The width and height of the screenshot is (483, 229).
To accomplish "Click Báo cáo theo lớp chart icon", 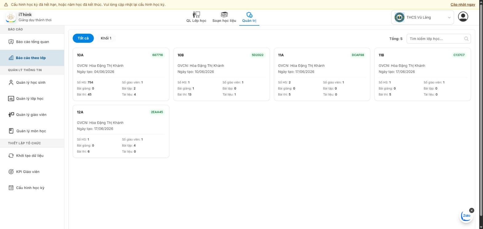I will 11,58.
